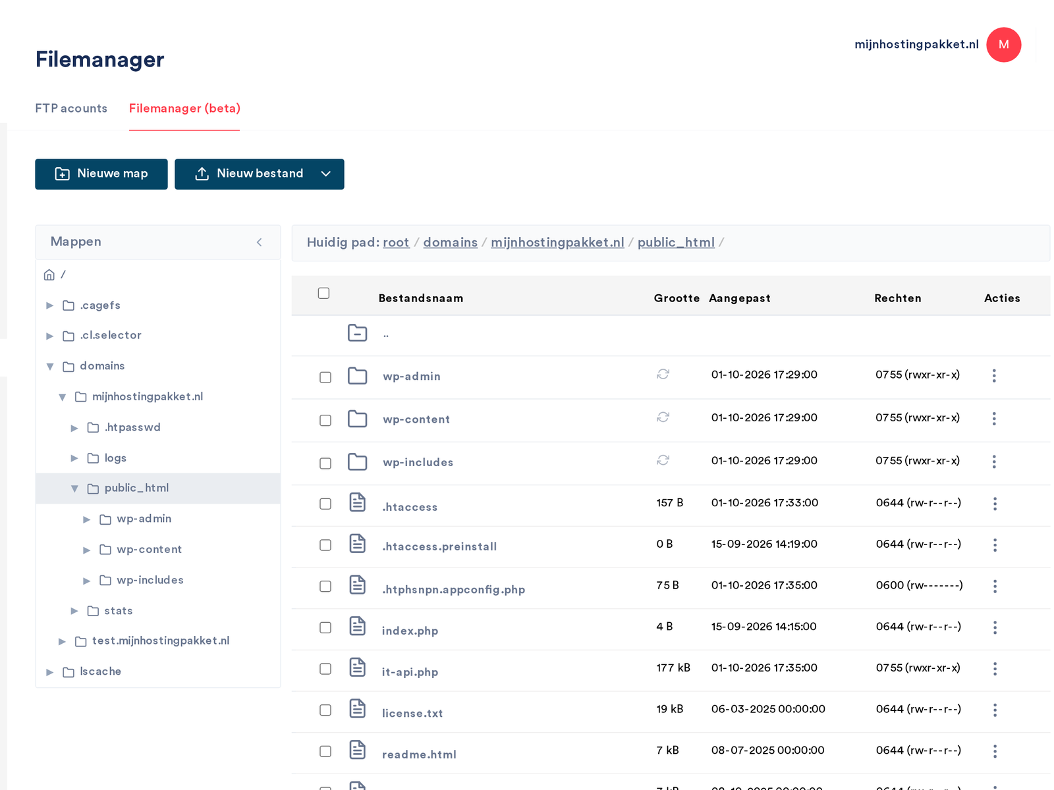This screenshot has width=1054, height=790.
Task: Check the license.txt row checkbox
Action: tap(325, 710)
